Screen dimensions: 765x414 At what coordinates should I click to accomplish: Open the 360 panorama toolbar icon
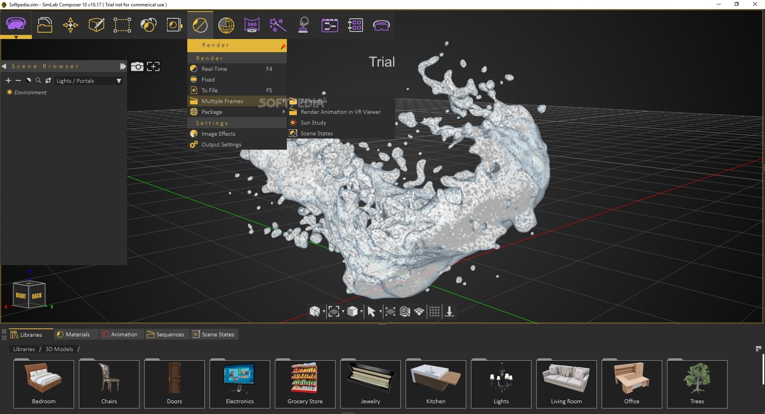point(252,25)
